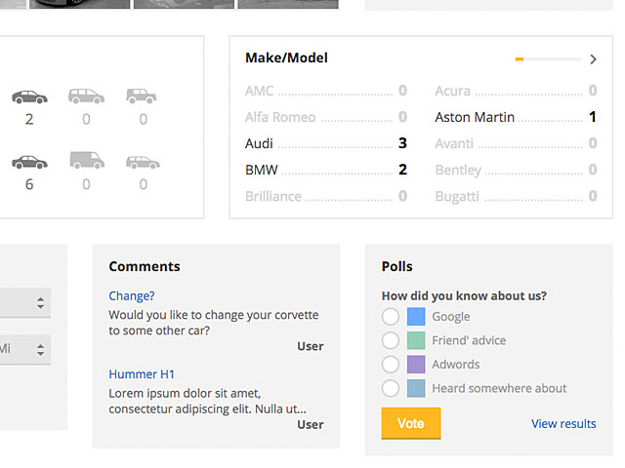Select the sedan body type showing count 2

pos(29,97)
